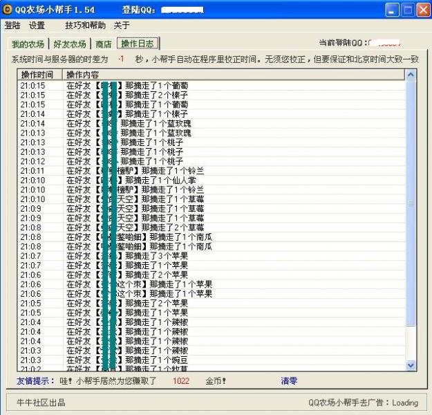The height and width of the screenshot is (415, 432).
Task: Click the 操作内容 column header
Action: pos(234,75)
